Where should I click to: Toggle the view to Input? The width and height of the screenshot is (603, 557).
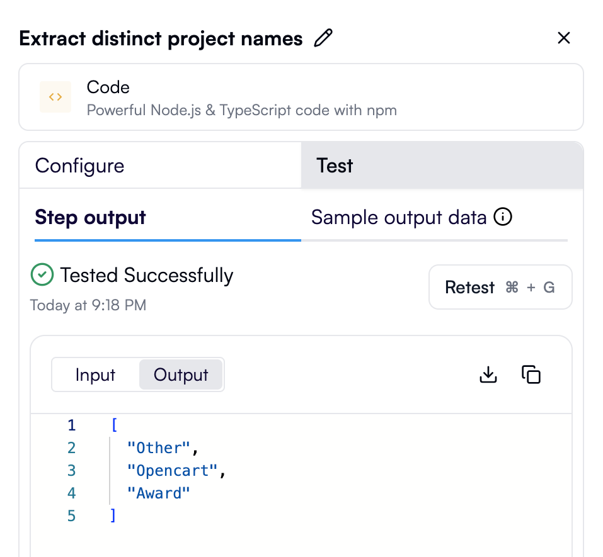pyautogui.click(x=95, y=375)
